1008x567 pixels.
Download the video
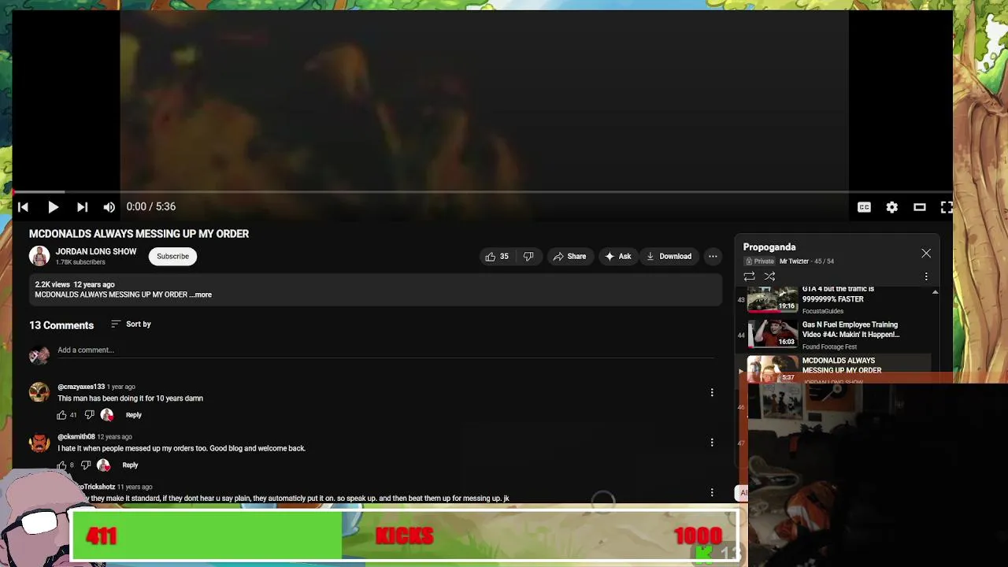pos(669,257)
